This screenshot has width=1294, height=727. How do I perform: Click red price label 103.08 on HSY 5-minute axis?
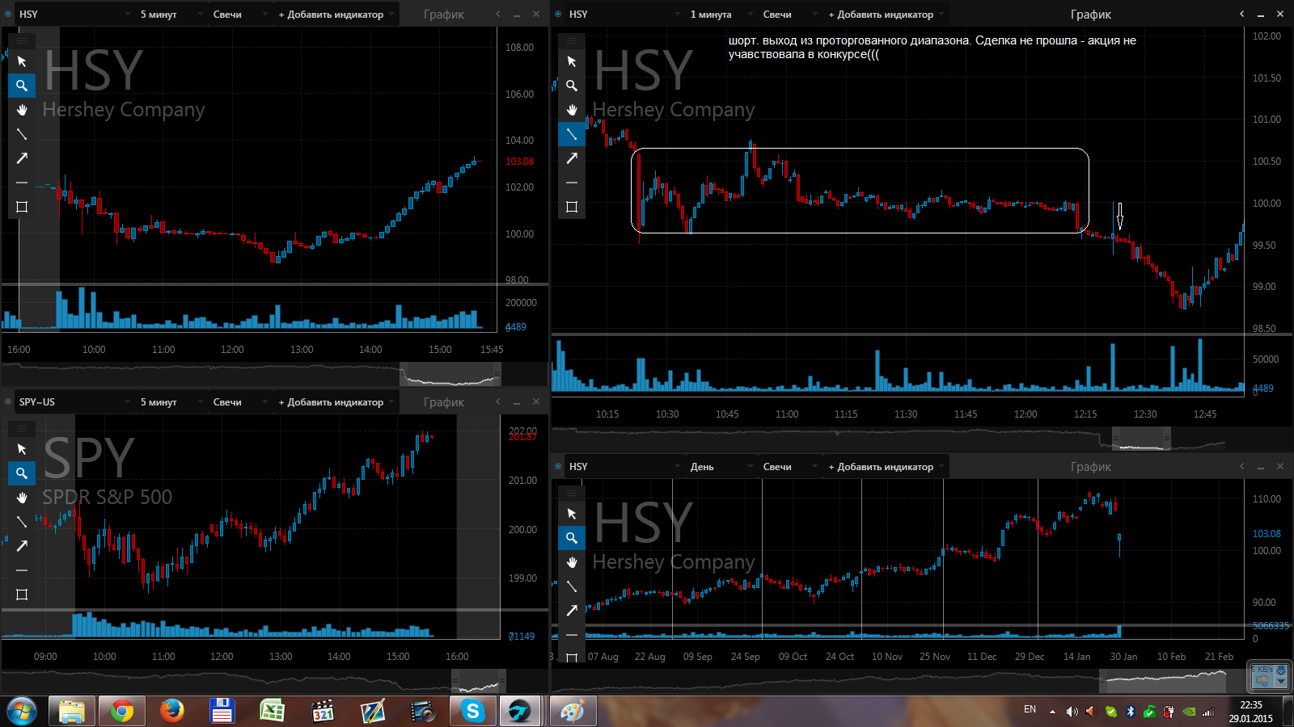pos(520,162)
